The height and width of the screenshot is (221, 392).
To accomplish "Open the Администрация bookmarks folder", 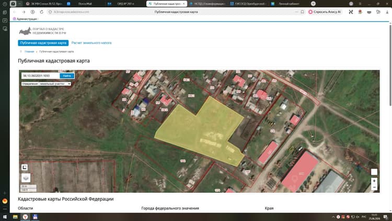I will click(x=25, y=19).
